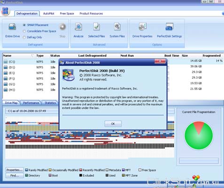Open System Files defragmentation
This screenshot has width=224, height=188.
coord(117,27)
